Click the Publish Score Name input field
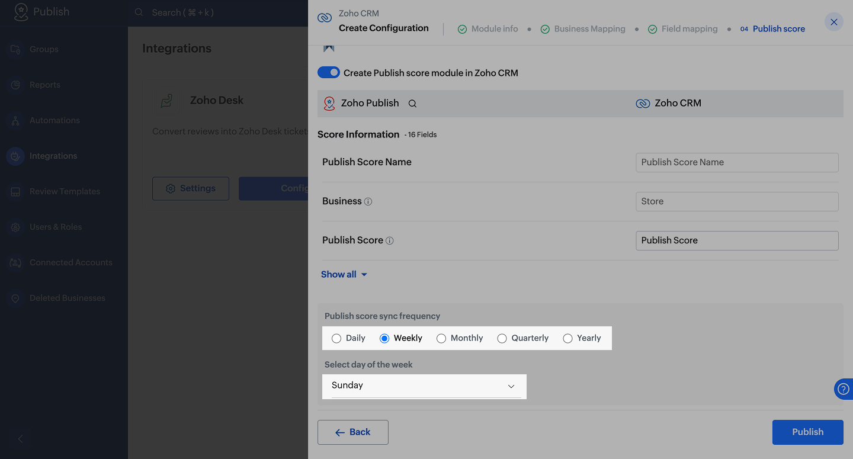The height and width of the screenshot is (459, 853). click(737, 162)
